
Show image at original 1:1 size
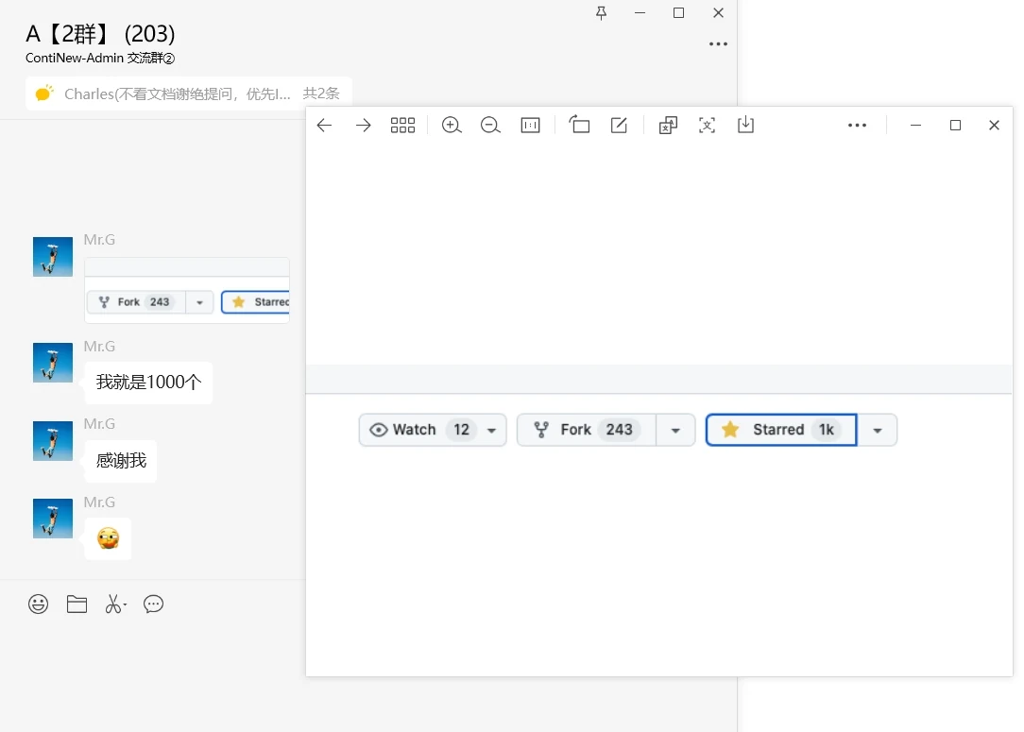point(530,125)
